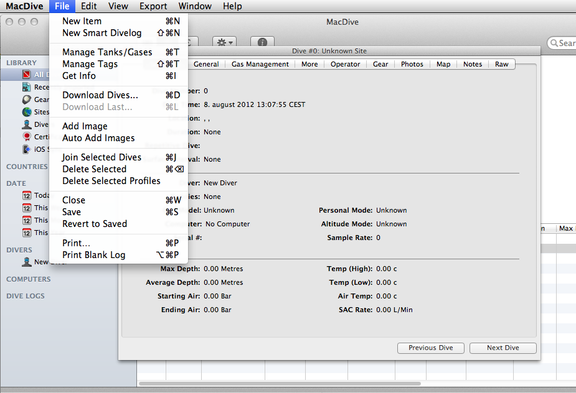Switch to the Map tab

pyautogui.click(x=443, y=64)
